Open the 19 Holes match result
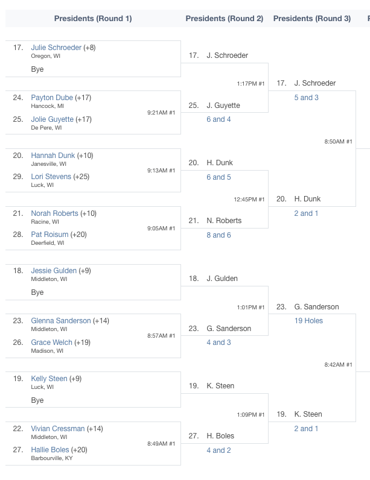This screenshot has height=480, width=370. [x=308, y=321]
